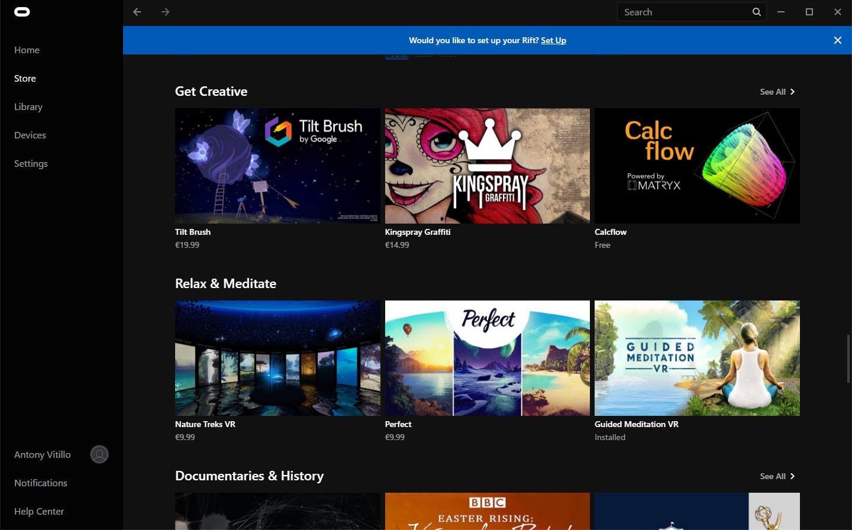The width and height of the screenshot is (852, 530).
Task: Click the Set Up link in banner
Action: point(553,40)
